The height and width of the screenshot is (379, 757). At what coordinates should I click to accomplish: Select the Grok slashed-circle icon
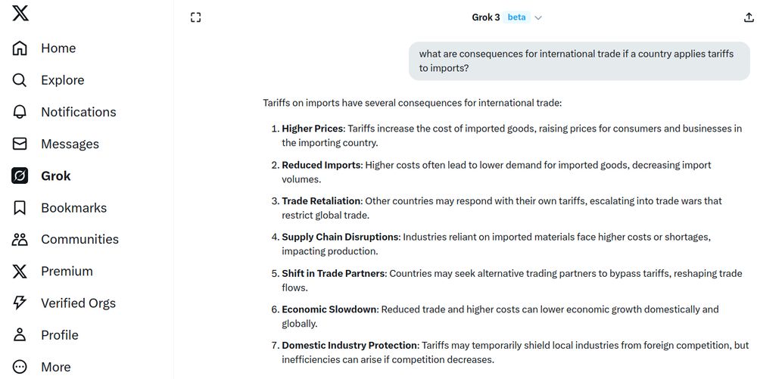(20, 176)
